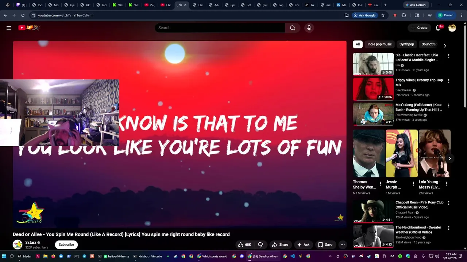Open the Ask AI button

click(x=303, y=245)
